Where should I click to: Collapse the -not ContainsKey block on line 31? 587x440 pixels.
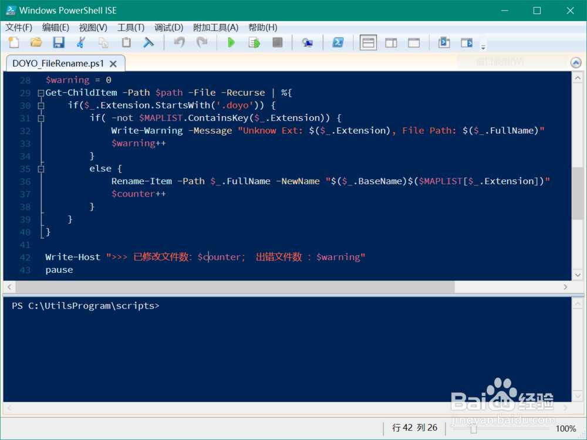(x=41, y=119)
